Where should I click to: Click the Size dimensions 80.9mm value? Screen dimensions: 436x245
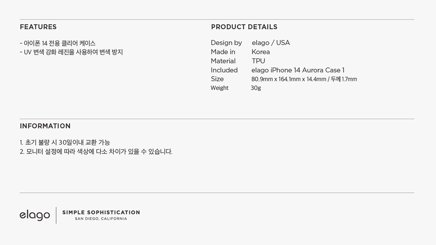click(304, 79)
